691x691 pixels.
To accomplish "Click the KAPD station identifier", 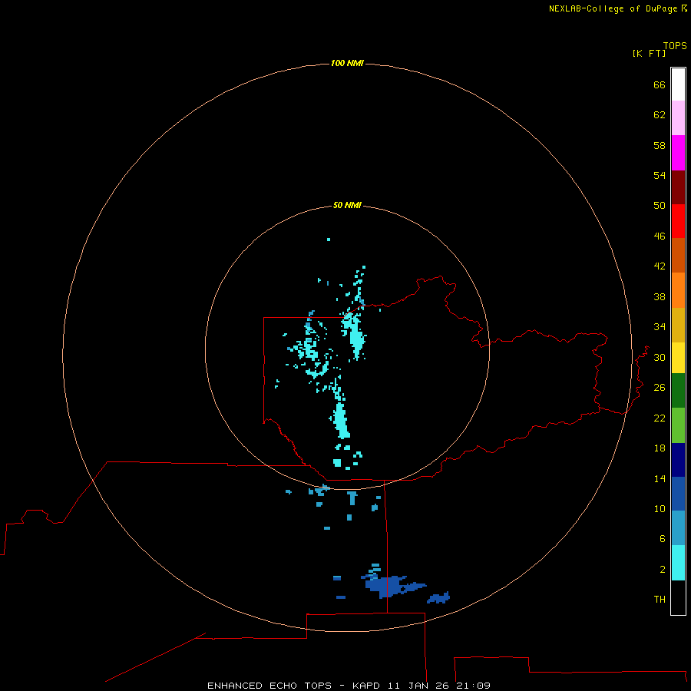I will click(365, 686).
